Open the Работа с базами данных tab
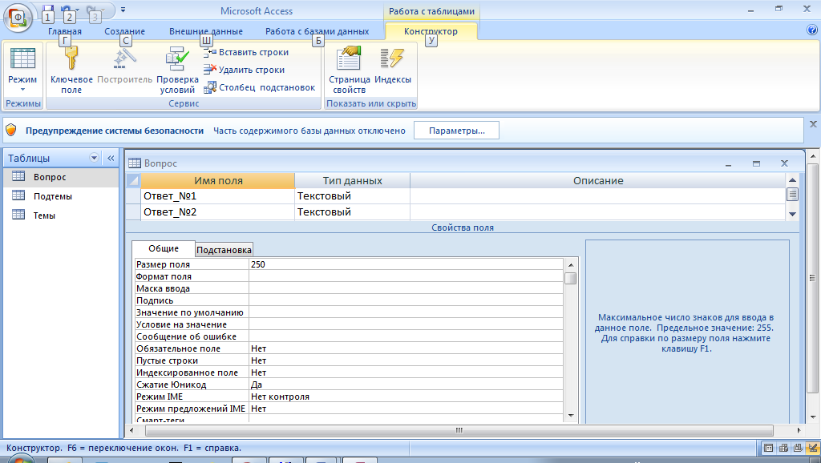 point(317,31)
